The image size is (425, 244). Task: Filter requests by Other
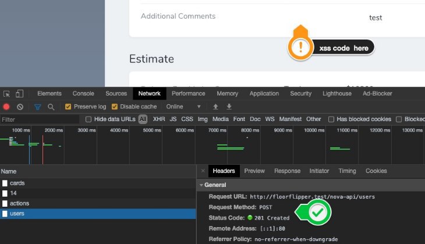click(x=314, y=119)
